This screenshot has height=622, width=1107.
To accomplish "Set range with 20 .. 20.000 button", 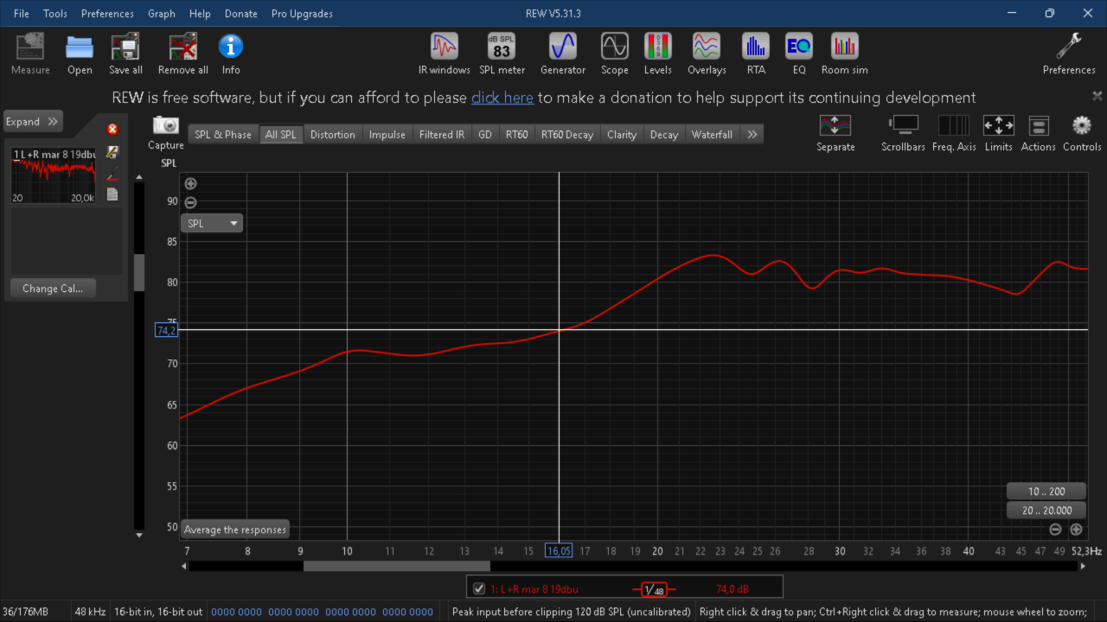I will [1046, 511].
